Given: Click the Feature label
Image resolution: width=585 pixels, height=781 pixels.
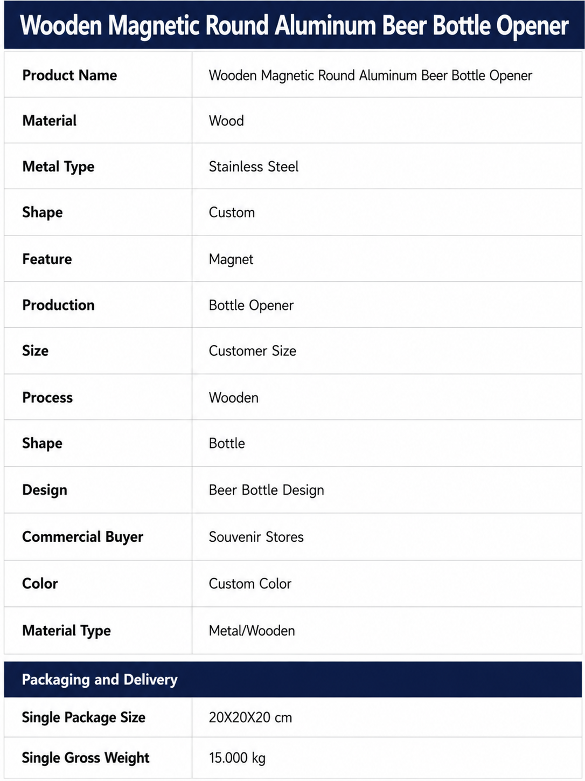Looking at the screenshot, I should coord(47,259).
